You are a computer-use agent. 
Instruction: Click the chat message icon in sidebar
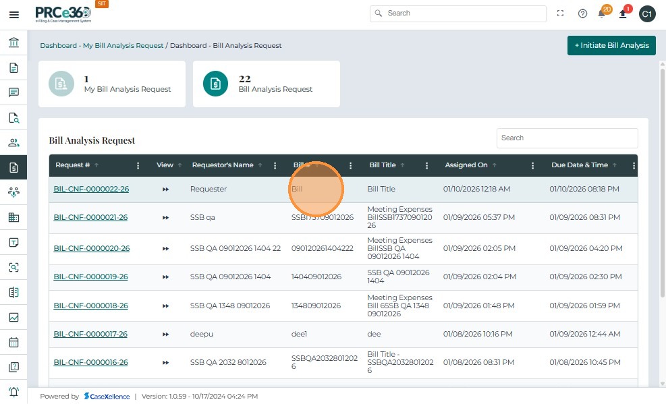tap(13, 92)
